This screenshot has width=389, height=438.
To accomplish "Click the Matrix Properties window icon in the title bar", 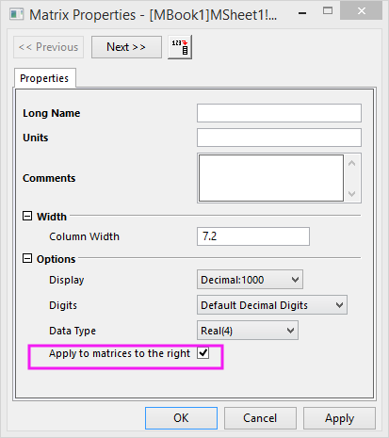I will coord(16,14).
